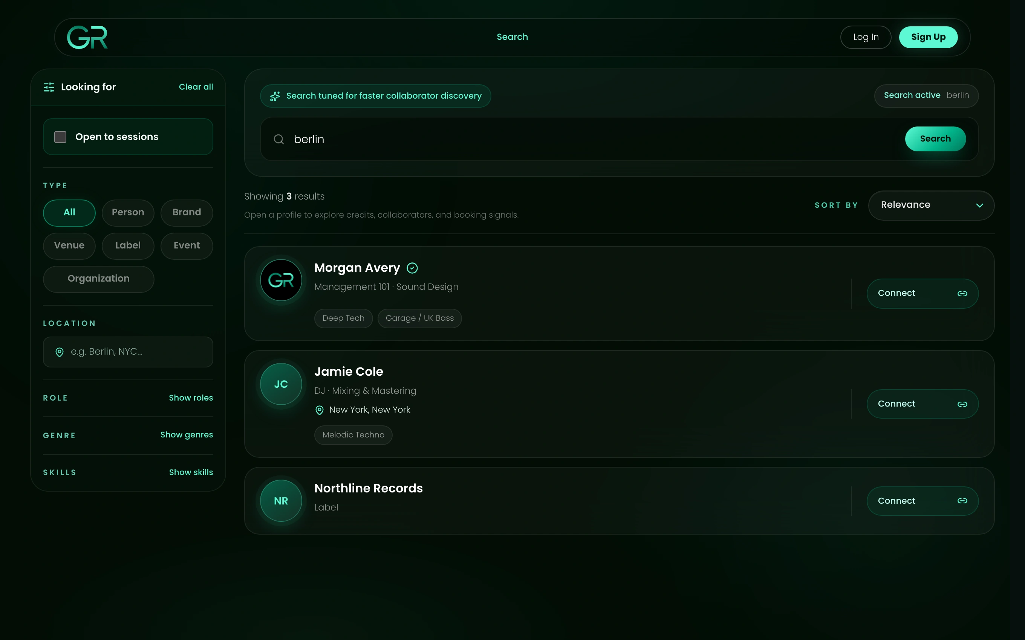Click the Deep Tech genre tag
This screenshot has height=640, width=1025.
(x=344, y=318)
